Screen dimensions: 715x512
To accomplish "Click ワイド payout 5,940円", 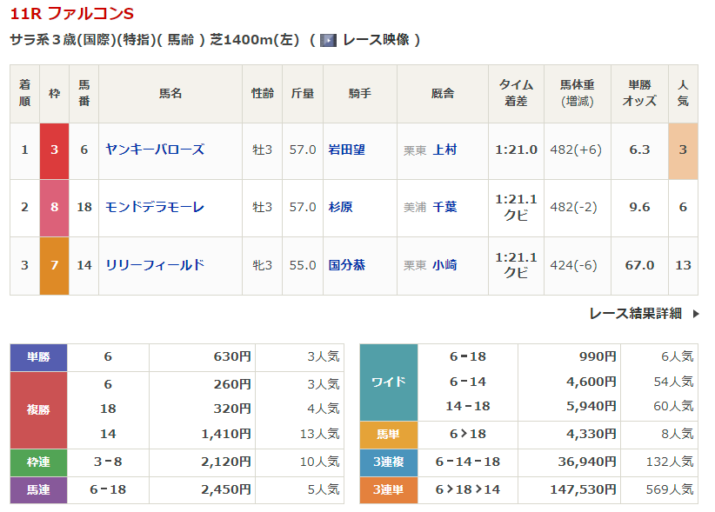I will [591, 406].
